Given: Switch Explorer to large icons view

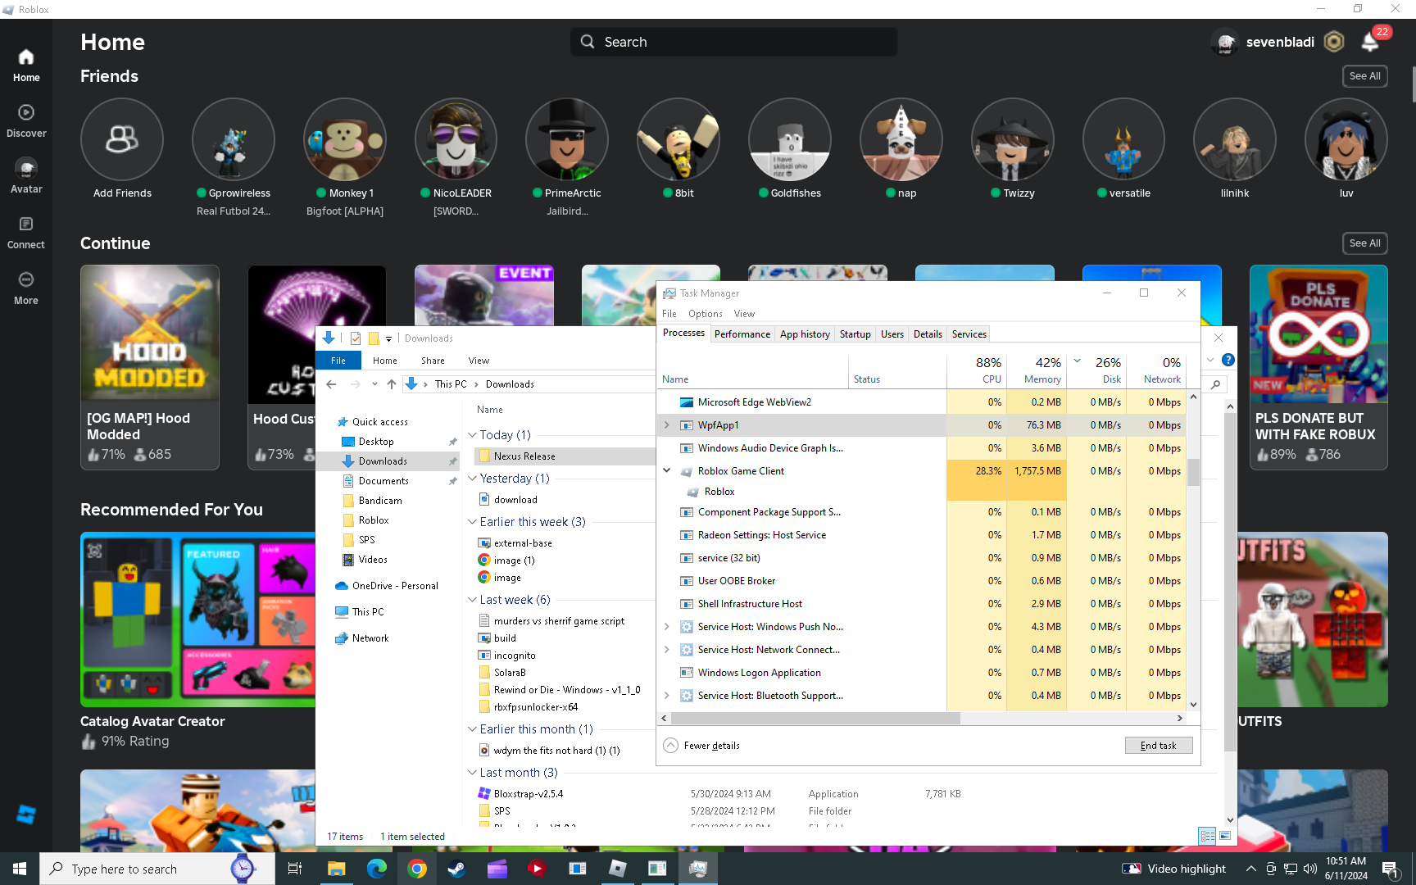Looking at the screenshot, I should point(1225,836).
